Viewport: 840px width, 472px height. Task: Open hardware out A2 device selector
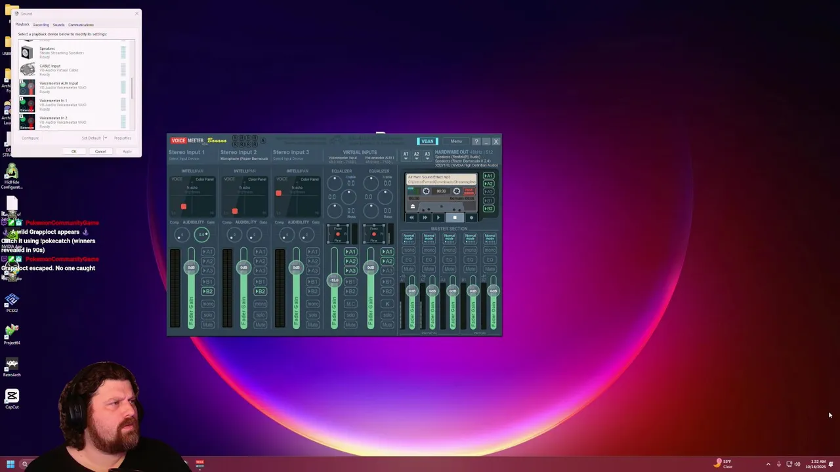[x=416, y=155]
